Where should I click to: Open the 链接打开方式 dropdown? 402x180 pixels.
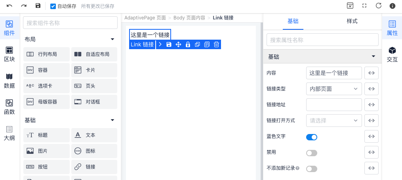[x=334, y=121]
